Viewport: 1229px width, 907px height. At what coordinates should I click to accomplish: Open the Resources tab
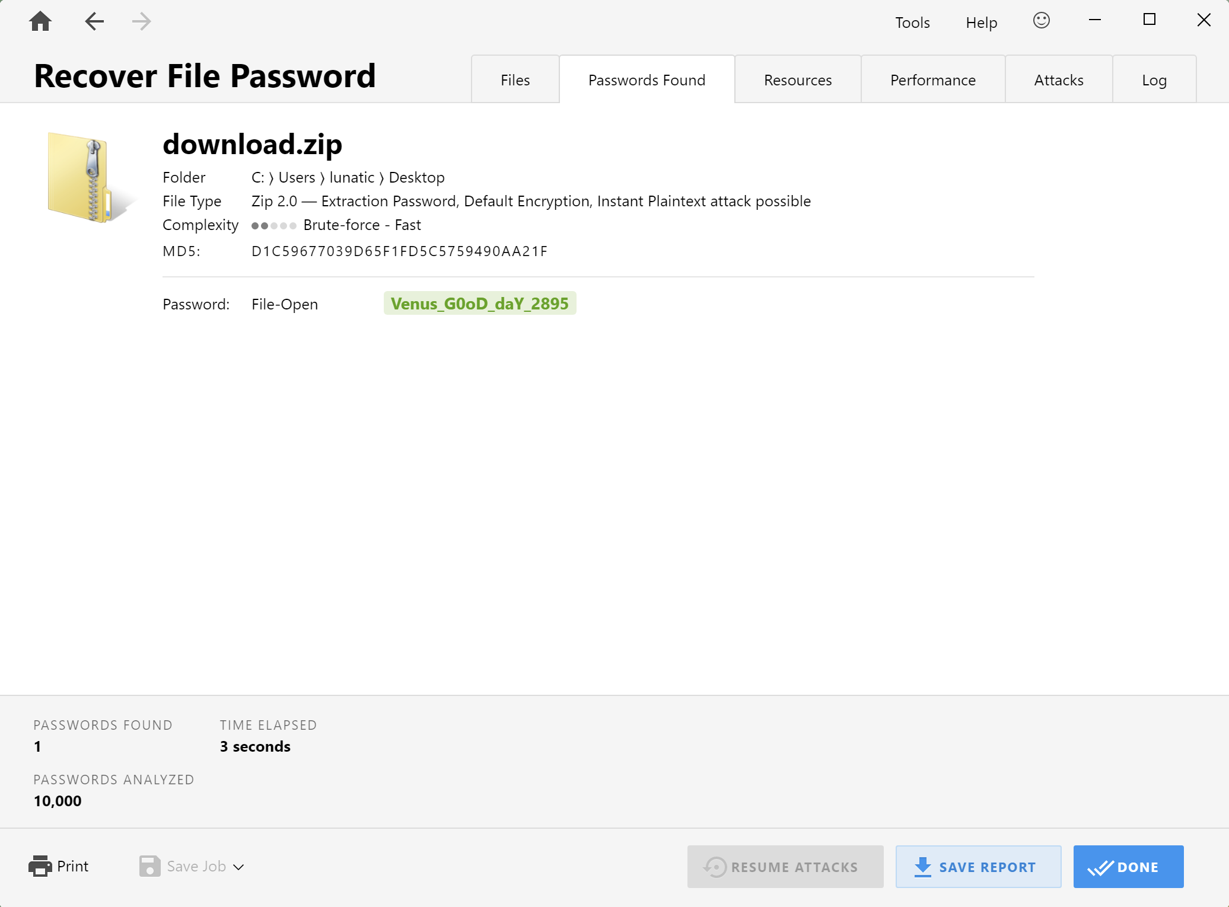click(x=798, y=80)
